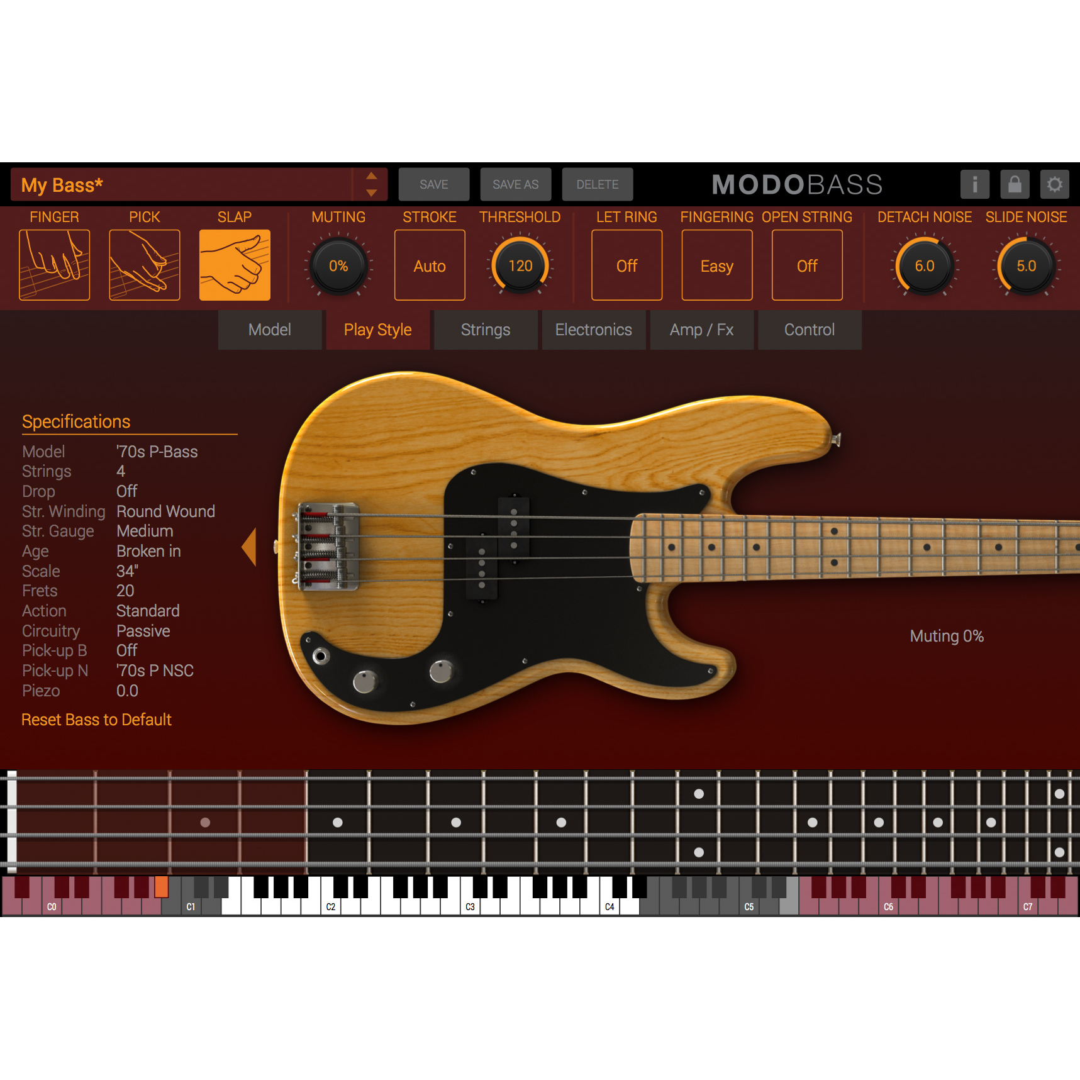Click the C4 key on keyboard
1080x1080 pixels.
point(610,906)
